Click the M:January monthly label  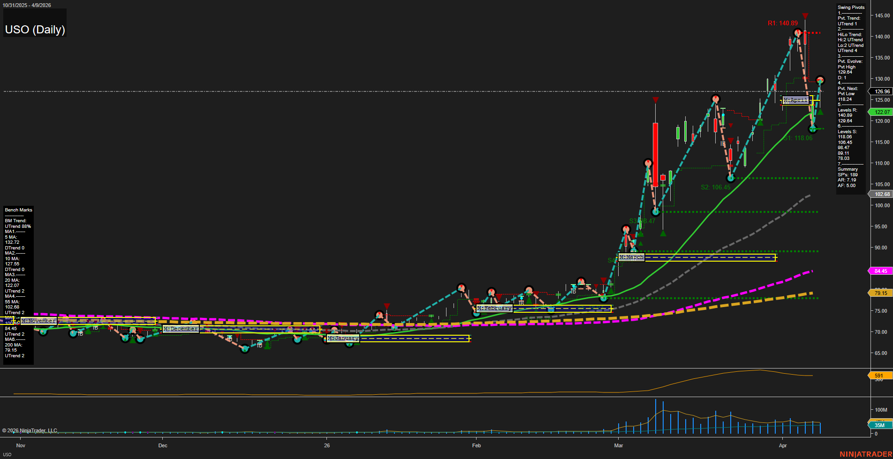(343, 338)
